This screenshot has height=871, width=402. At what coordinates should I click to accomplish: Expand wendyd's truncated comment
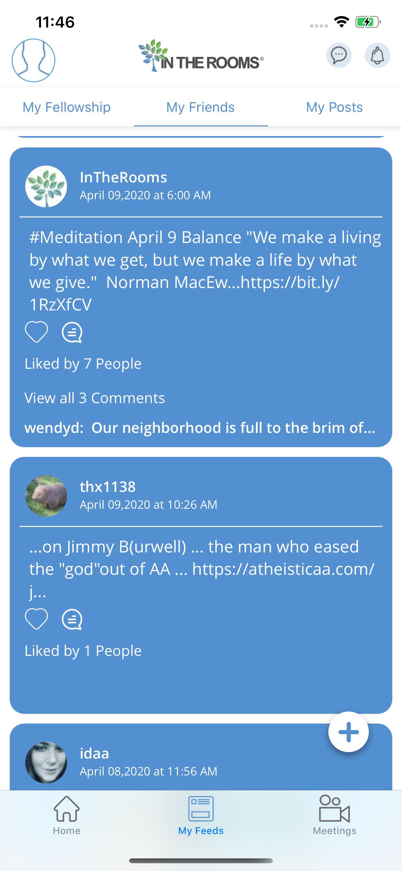point(200,428)
